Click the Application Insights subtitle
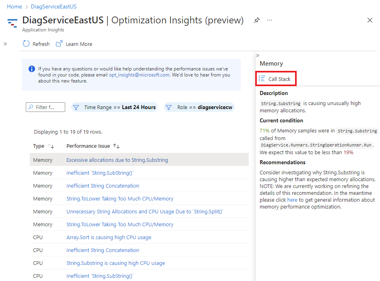380x281 pixels. click(x=43, y=29)
